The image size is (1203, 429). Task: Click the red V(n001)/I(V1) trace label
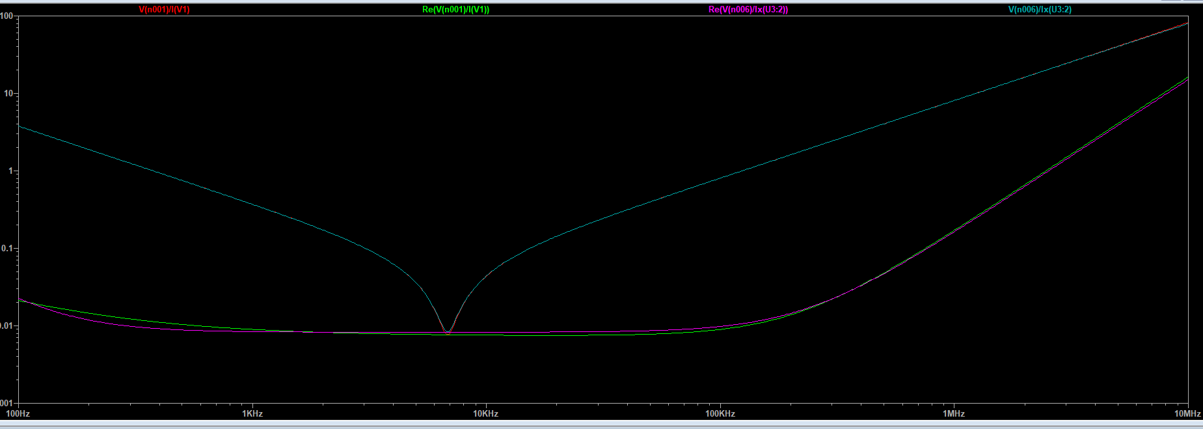pos(164,10)
